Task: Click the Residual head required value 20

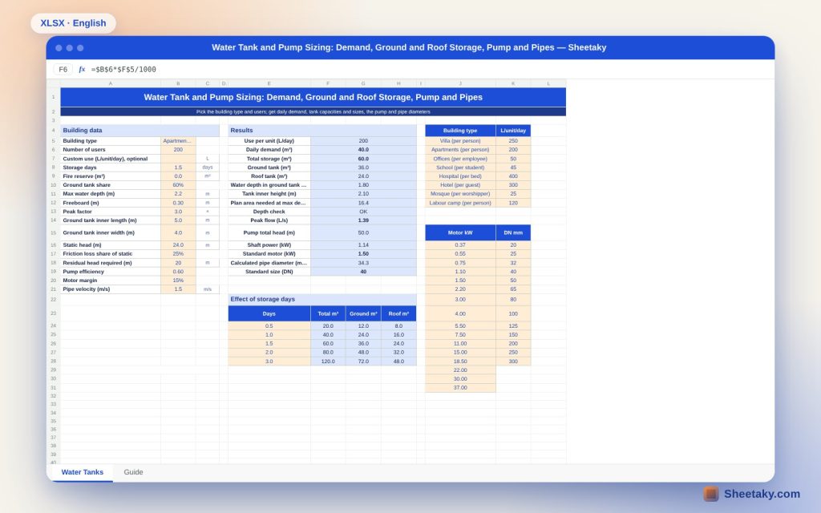Action: click(178, 263)
